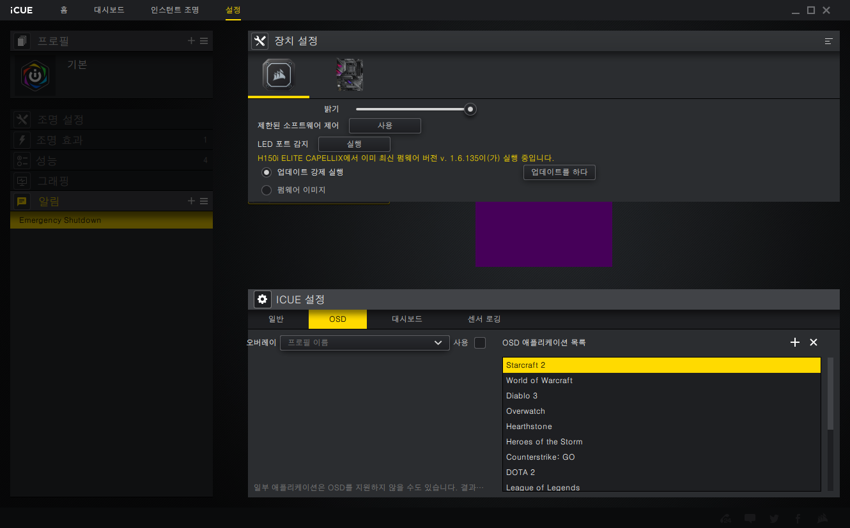
Task: Add an OSD application with plus icon
Action: (x=795, y=342)
